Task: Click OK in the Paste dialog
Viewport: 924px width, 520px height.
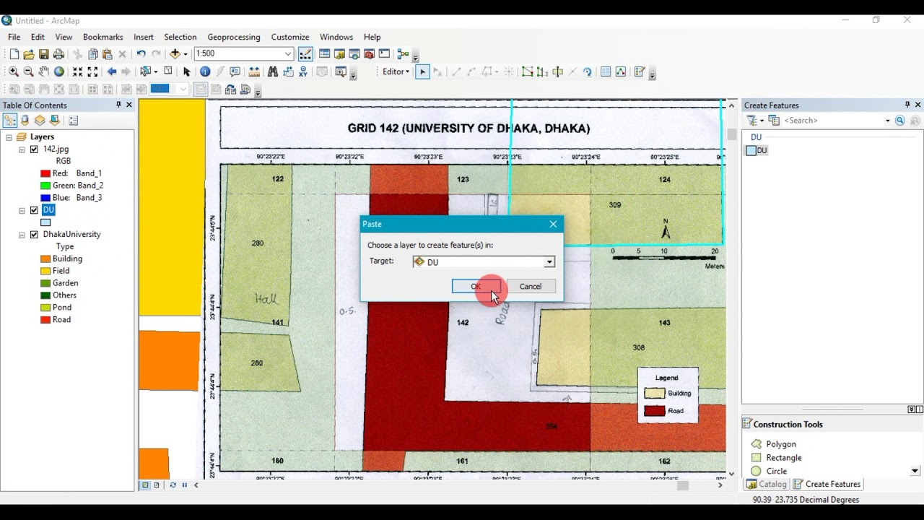Action: coord(476,286)
